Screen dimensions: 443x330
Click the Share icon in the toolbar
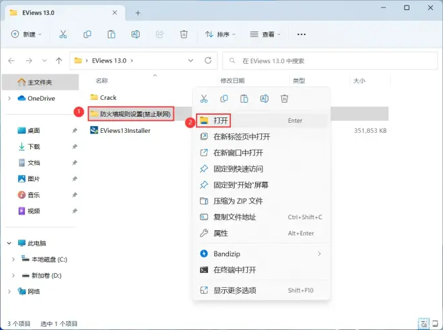160,34
